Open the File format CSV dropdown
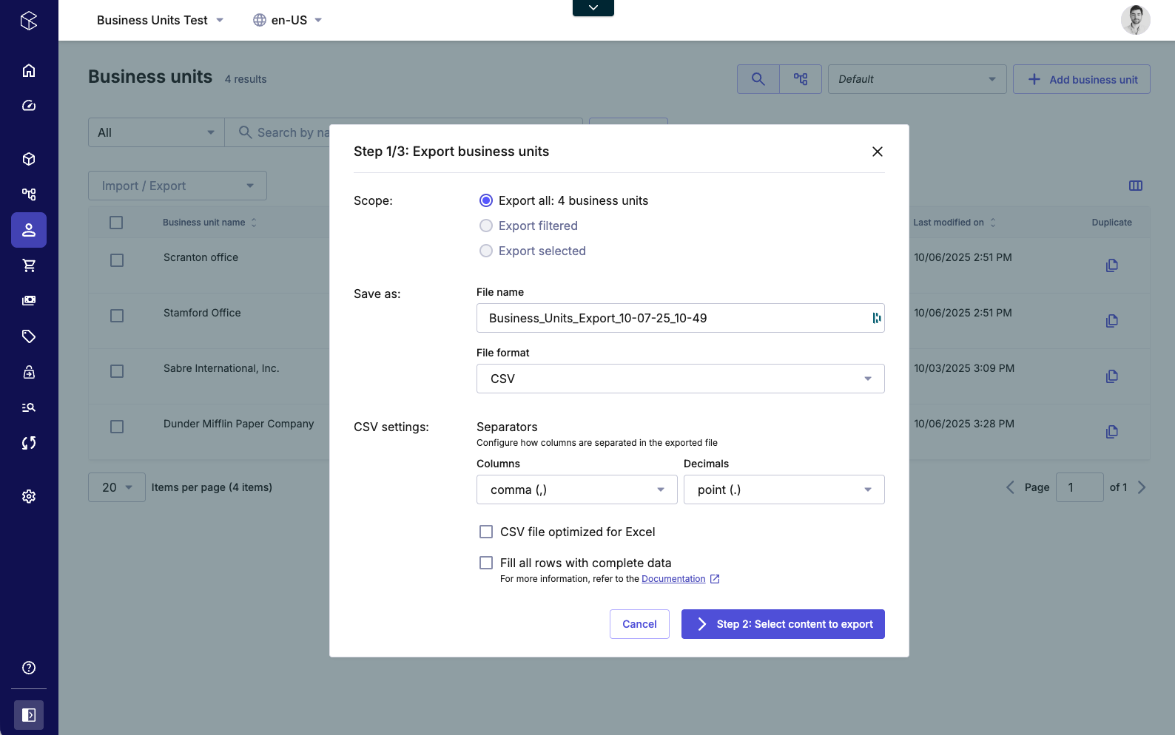 [x=680, y=379]
